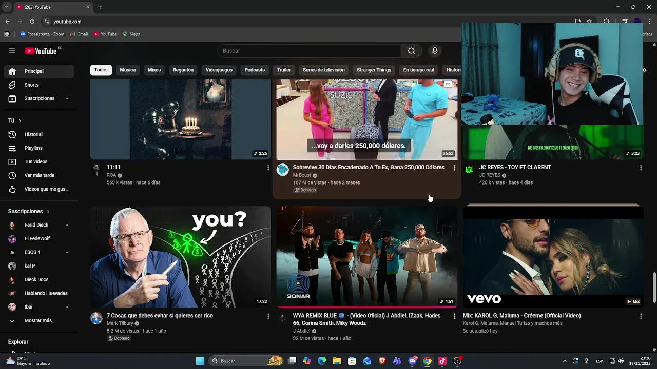
Task: Open the YouTube hamburger guide menu
Action: click(x=12, y=51)
